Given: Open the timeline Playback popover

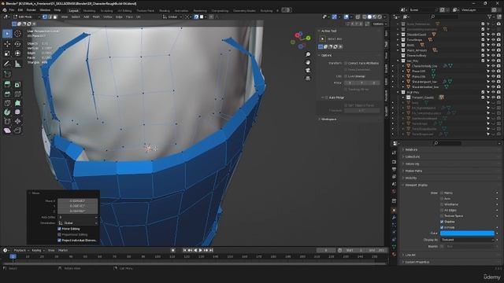Looking at the screenshot, I should [x=21, y=250].
